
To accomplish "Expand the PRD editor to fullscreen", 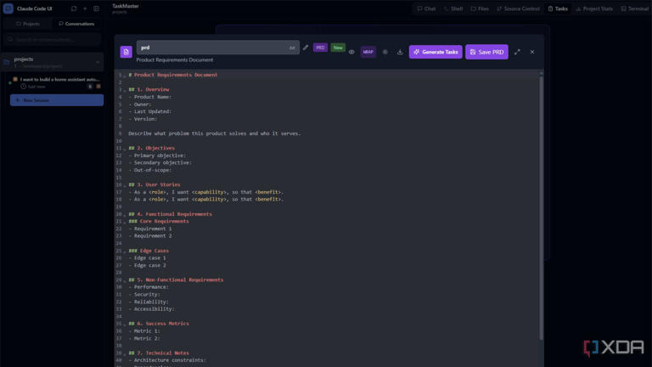I will [x=517, y=52].
